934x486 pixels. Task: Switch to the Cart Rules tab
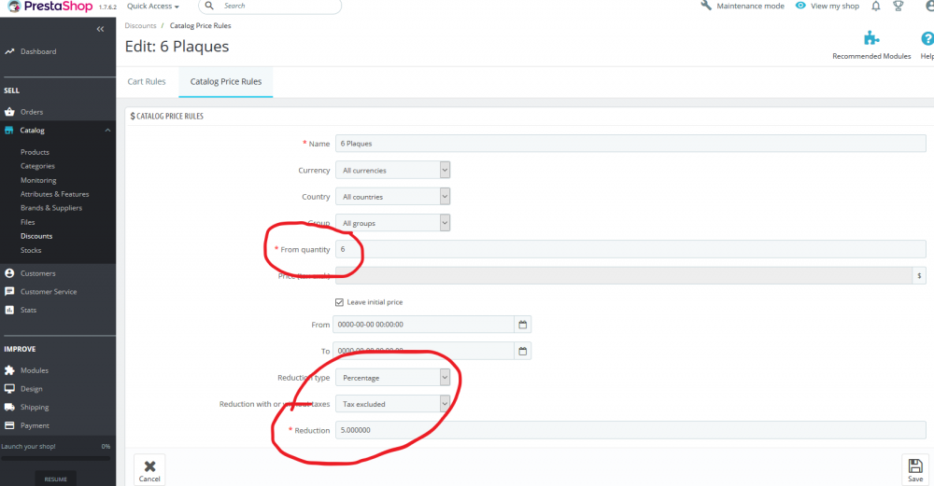tap(147, 81)
